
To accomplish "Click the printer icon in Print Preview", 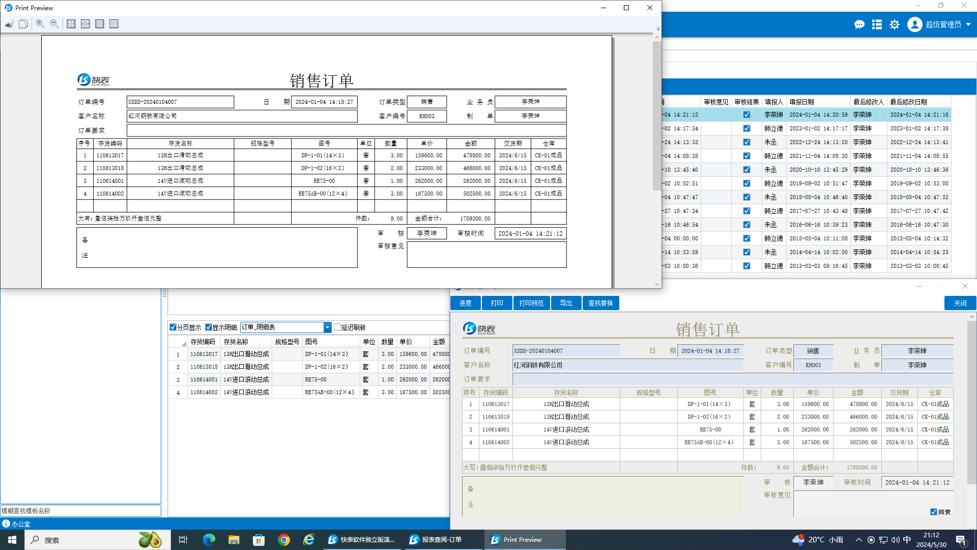I will coord(9,24).
